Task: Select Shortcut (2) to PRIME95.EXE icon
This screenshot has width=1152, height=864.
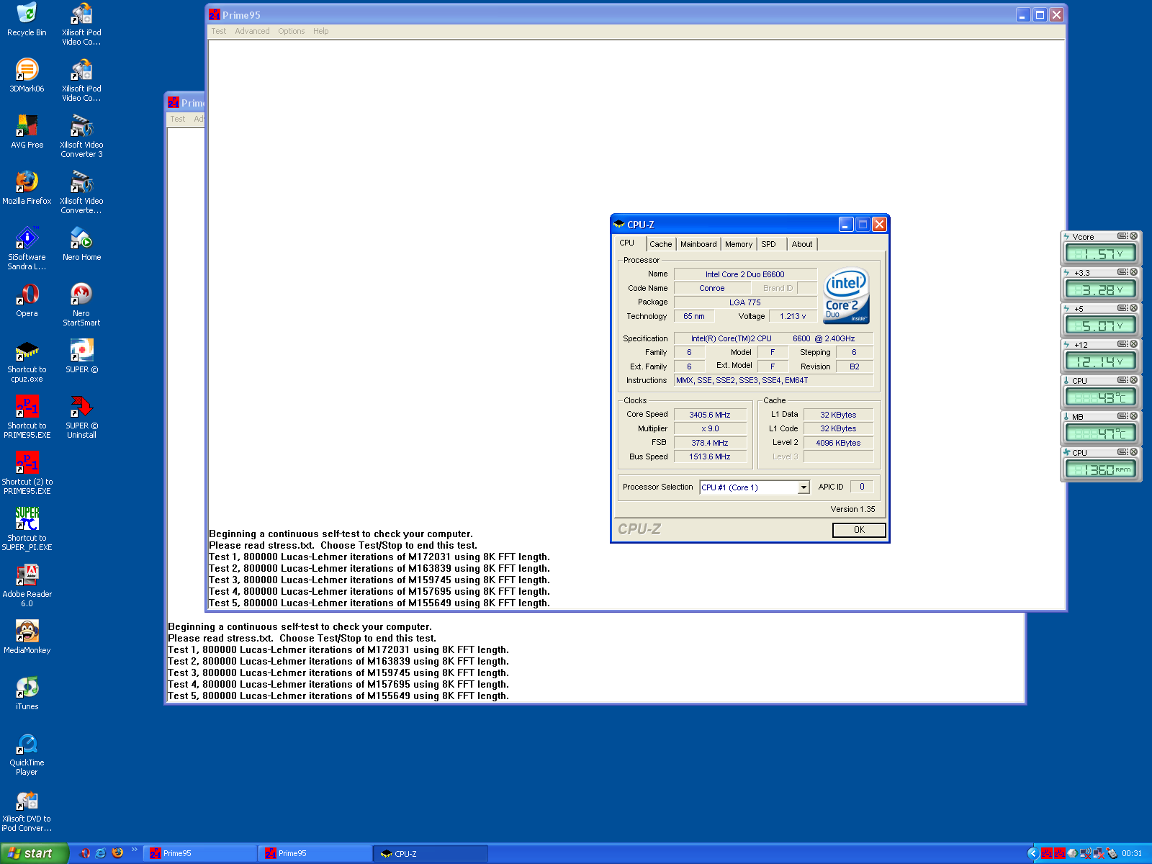Action: [27, 473]
